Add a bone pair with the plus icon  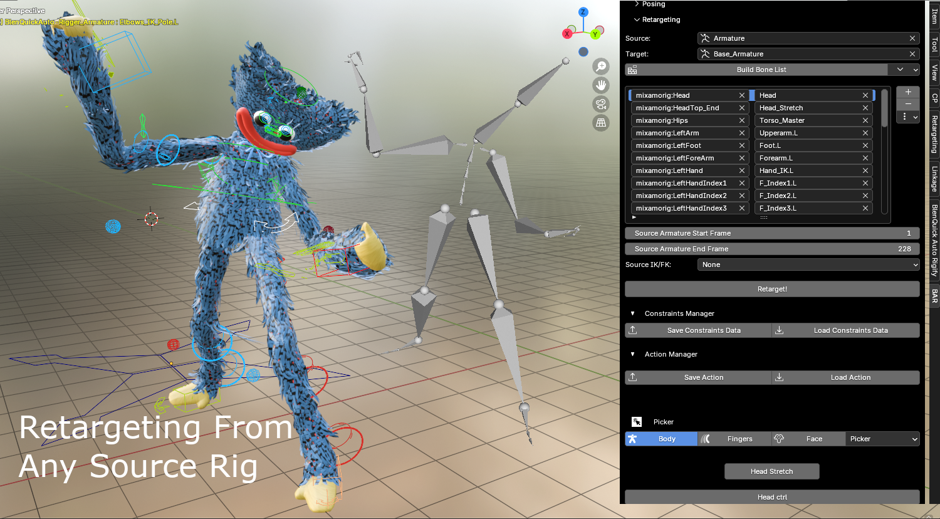coord(907,92)
